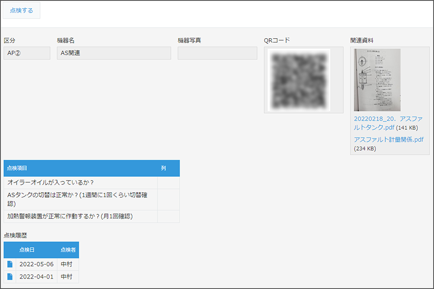Open the 2022-05-06 inspection record document icon
The height and width of the screenshot is (289, 434).
[10, 264]
